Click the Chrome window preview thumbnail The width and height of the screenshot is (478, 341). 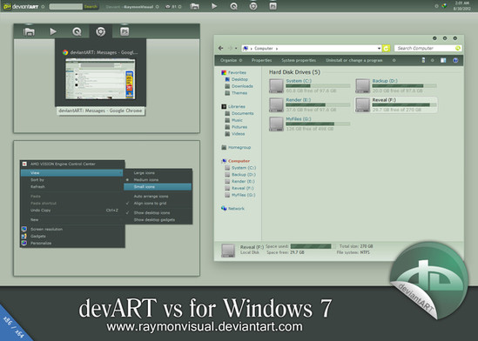100,79
